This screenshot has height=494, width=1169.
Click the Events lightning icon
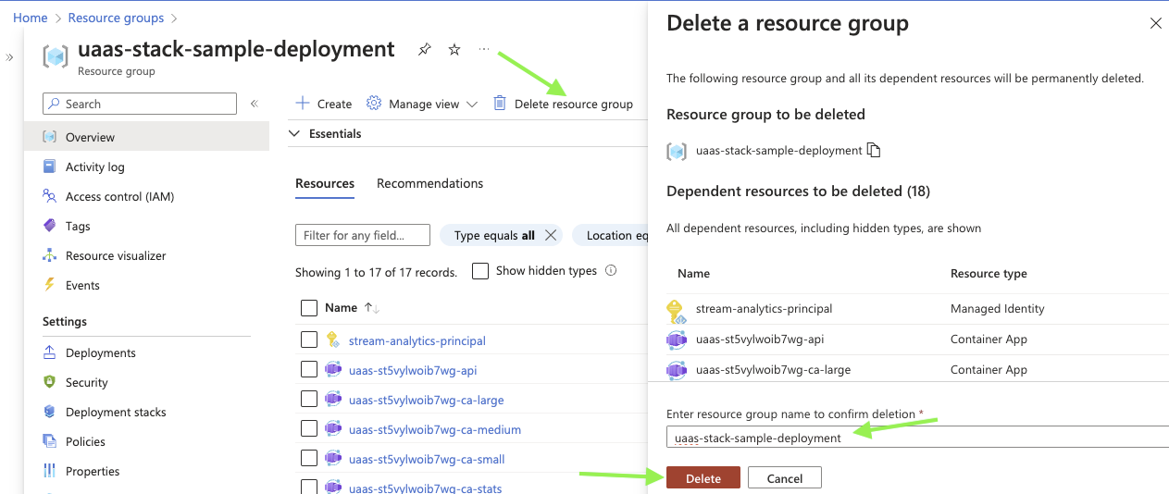[49, 285]
